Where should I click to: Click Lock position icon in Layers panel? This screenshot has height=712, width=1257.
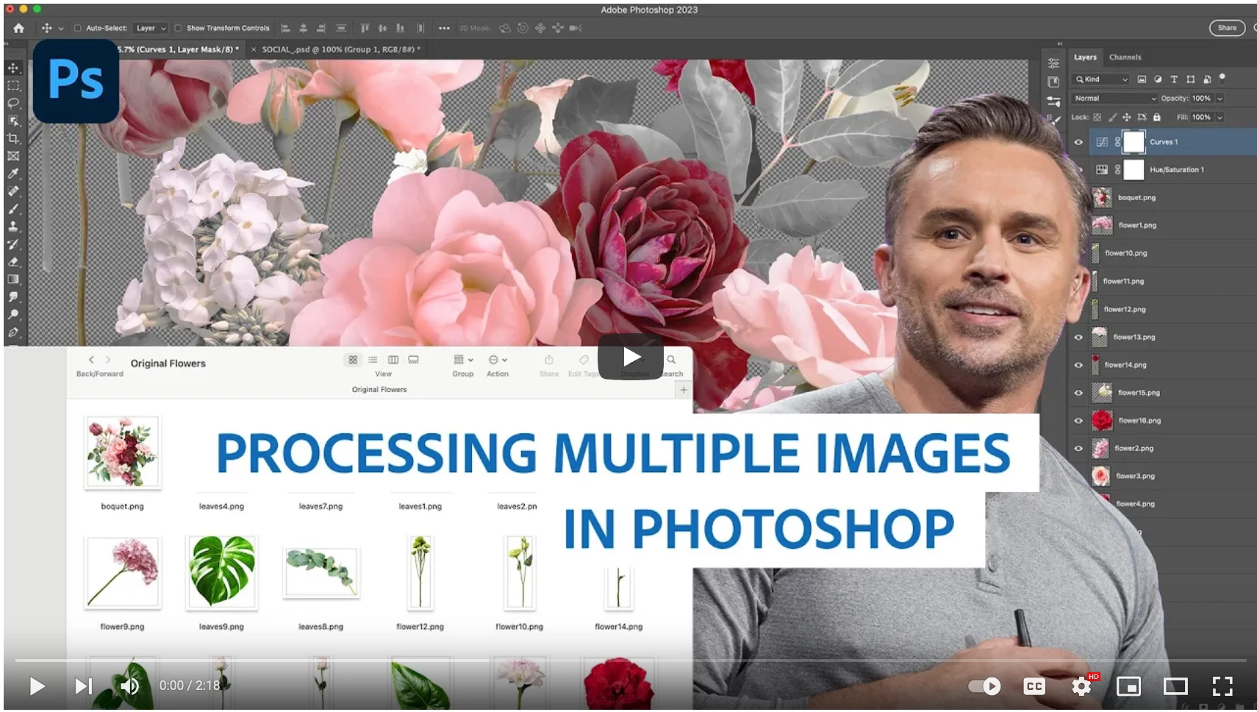(x=1127, y=117)
